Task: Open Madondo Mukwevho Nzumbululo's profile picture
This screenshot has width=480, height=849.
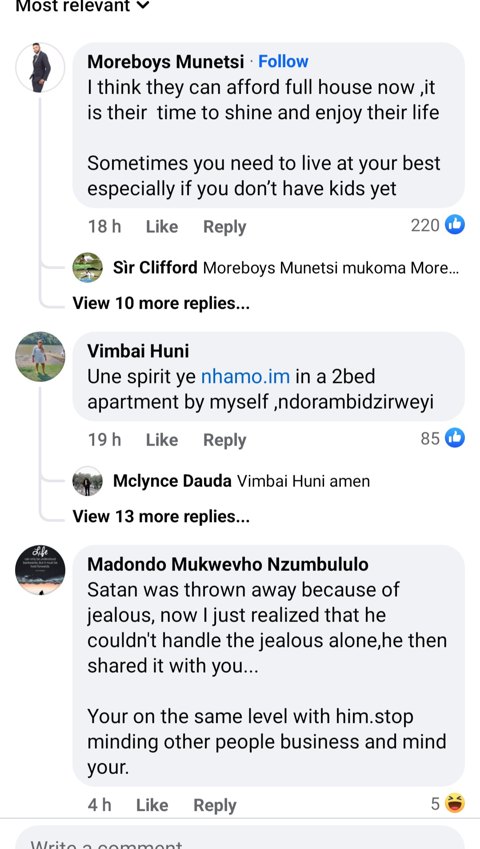Action: 40,570
